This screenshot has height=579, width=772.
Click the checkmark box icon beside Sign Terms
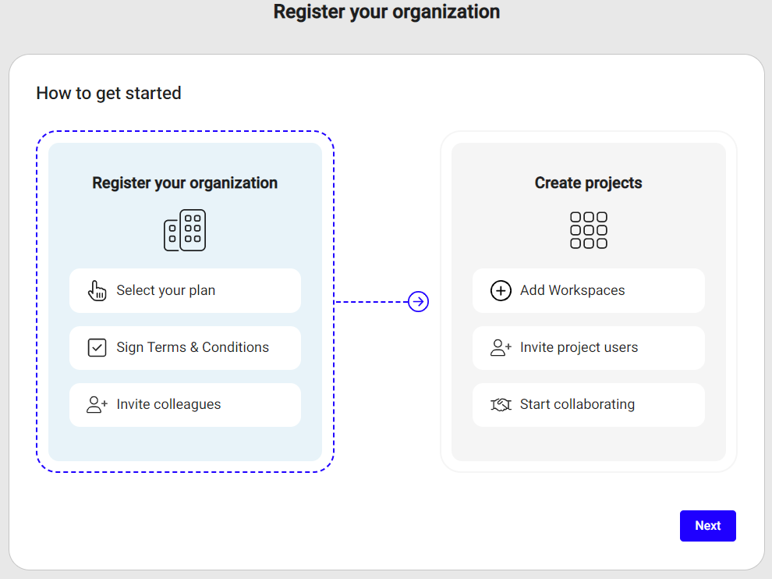coord(97,347)
